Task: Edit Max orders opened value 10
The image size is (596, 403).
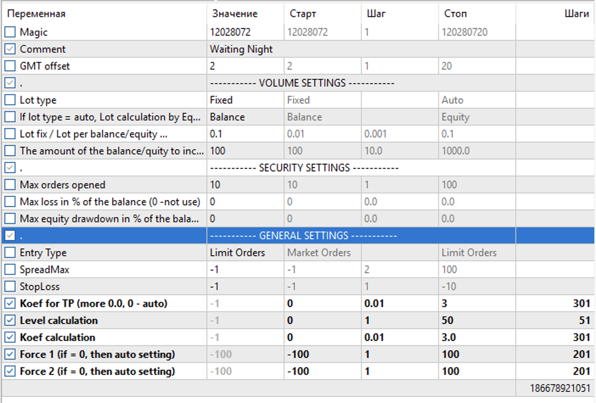Action: (x=245, y=185)
